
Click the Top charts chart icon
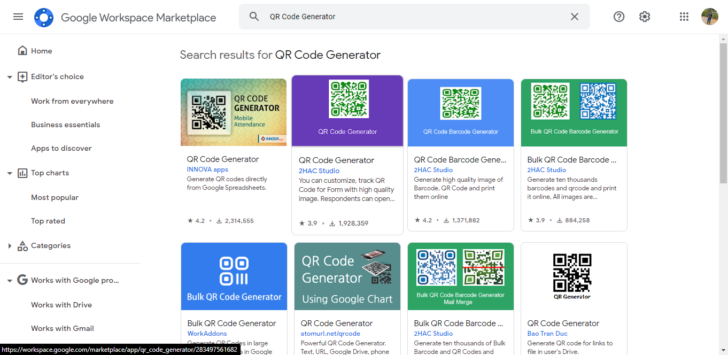(22, 173)
